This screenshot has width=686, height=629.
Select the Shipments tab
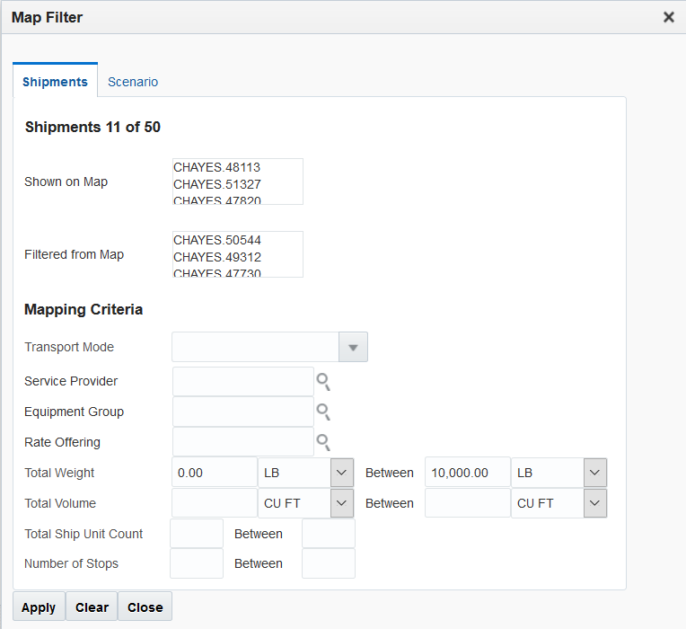55,82
